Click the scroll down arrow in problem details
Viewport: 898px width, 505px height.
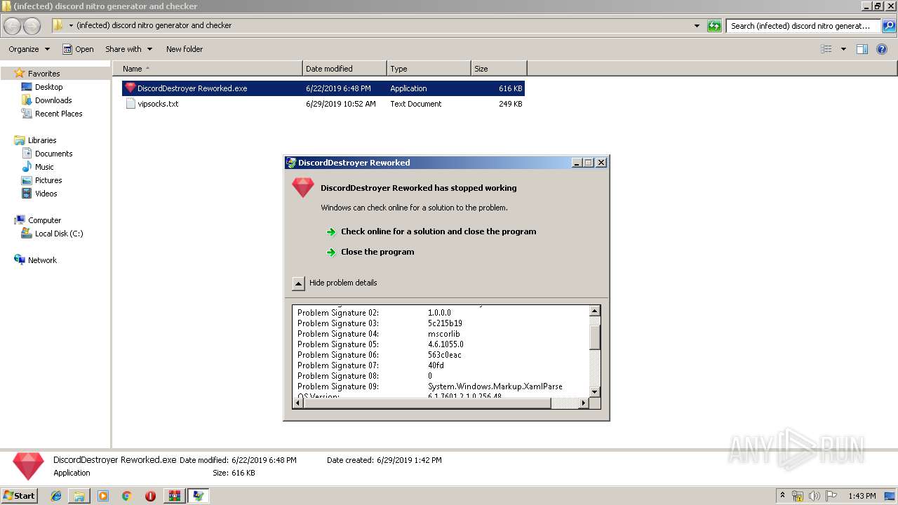(595, 391)
